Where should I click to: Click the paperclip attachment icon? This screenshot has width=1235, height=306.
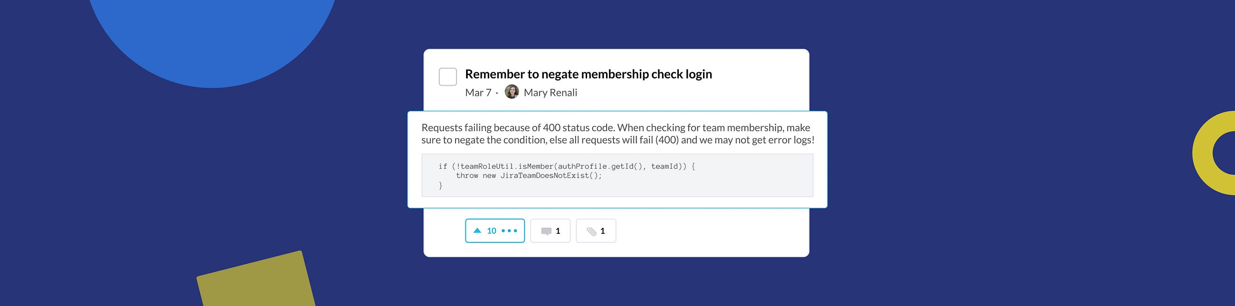click(591, 231)
